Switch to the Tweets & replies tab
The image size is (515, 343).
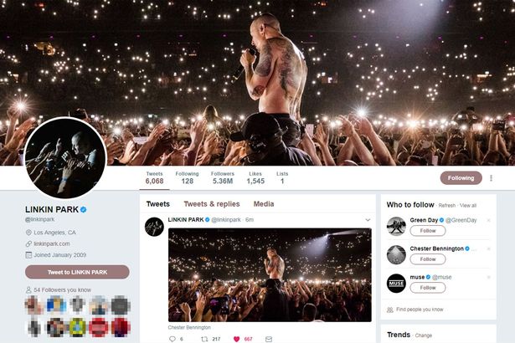point(212,204)
